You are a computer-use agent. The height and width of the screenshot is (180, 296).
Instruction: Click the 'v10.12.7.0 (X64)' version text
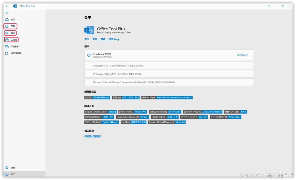(x=102, y=54)
